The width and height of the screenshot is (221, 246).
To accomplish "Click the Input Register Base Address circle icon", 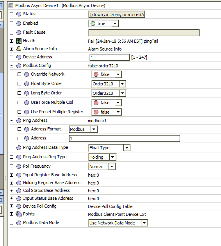I will [19, 175].
